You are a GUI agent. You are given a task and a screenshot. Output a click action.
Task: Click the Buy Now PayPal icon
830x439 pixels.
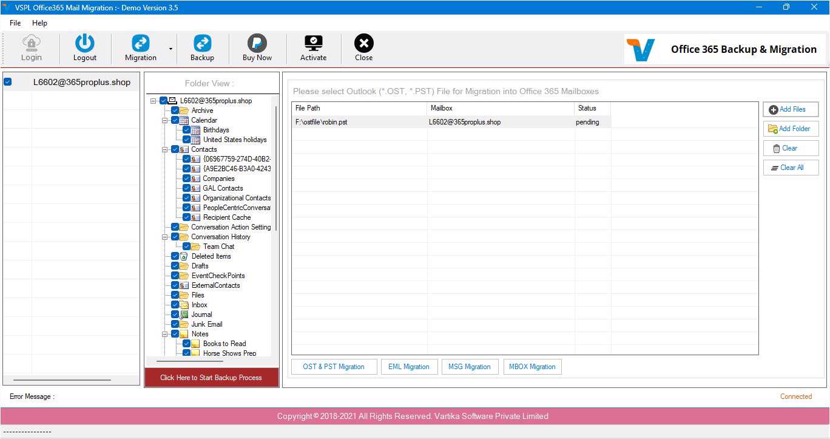pyautogui.click(x=257, y=43)
